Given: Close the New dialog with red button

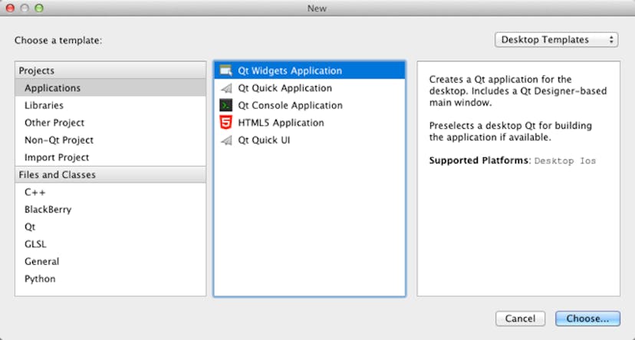Looking at the screenshot, I should pos(10,8).
